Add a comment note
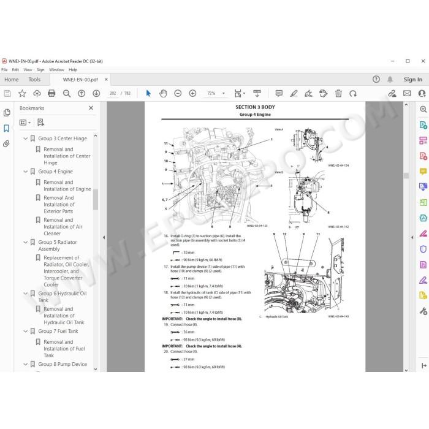Viewport: 429px width, 429px height. [x=279, y=94]
